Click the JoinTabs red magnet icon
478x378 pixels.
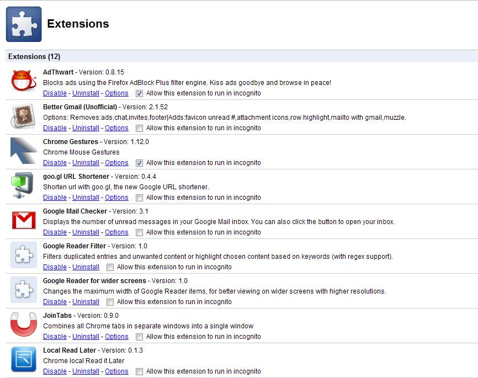[24, 324]
